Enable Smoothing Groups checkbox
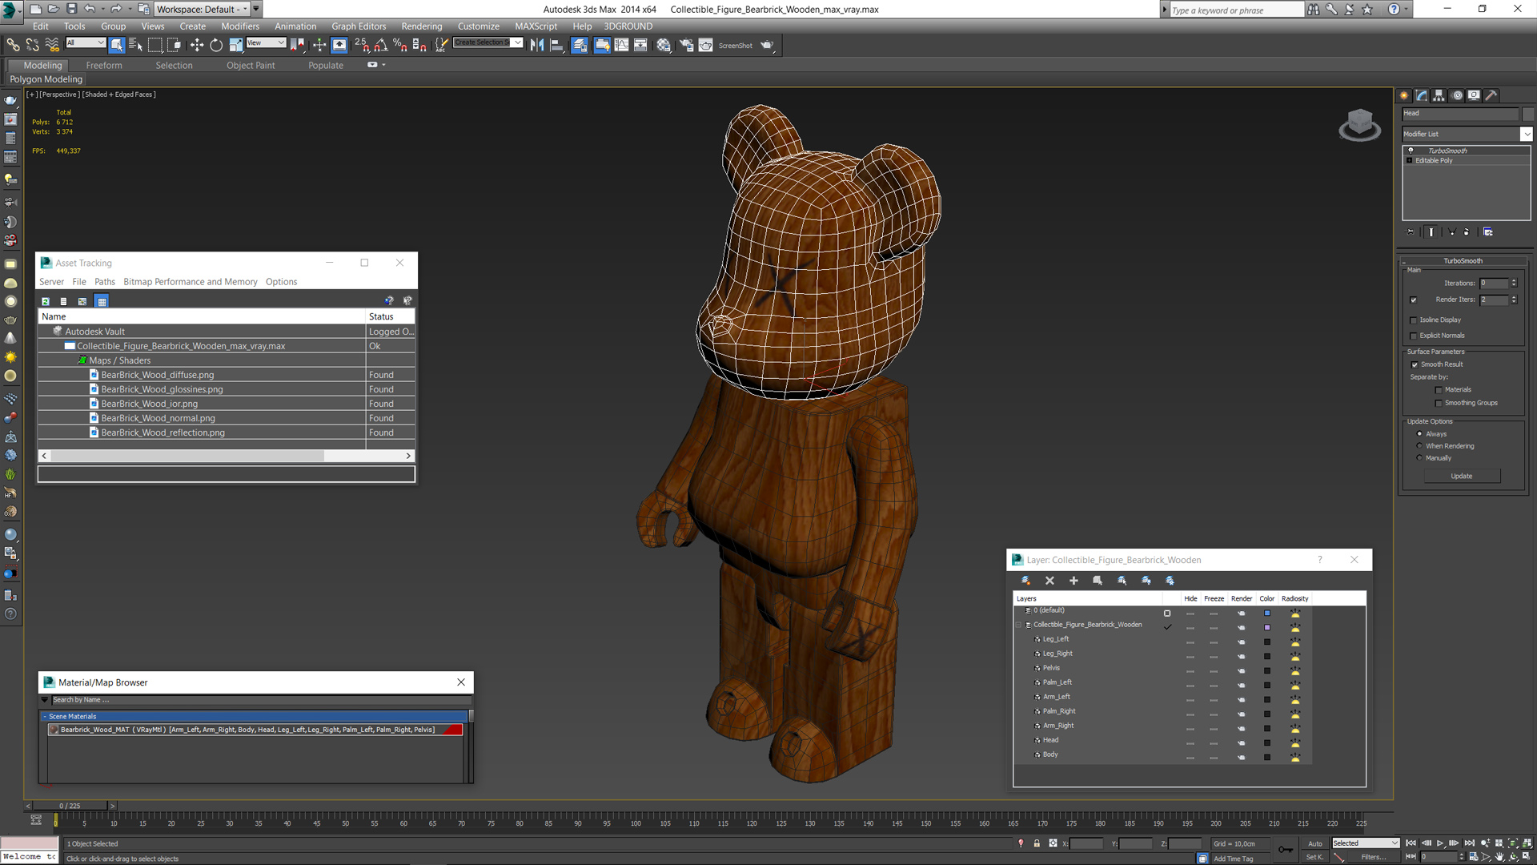The image size is (1537, 865). tap(1439, 403)
